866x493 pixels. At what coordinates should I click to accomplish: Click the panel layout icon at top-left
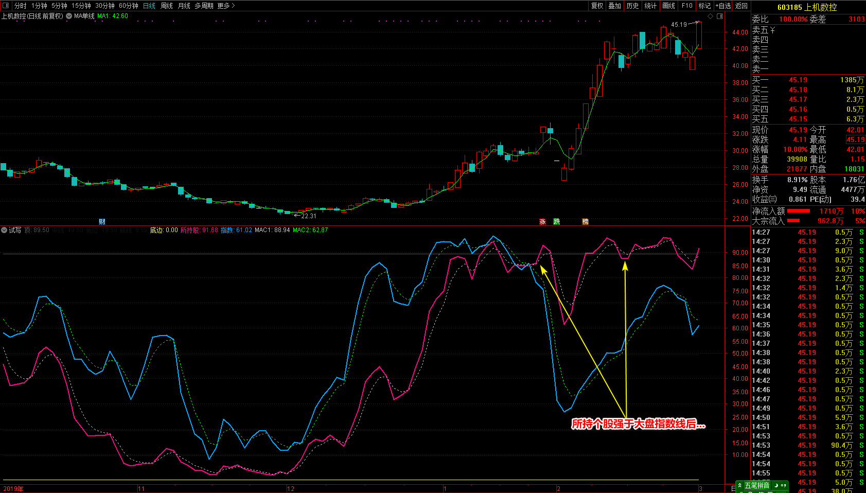(6, 6)
